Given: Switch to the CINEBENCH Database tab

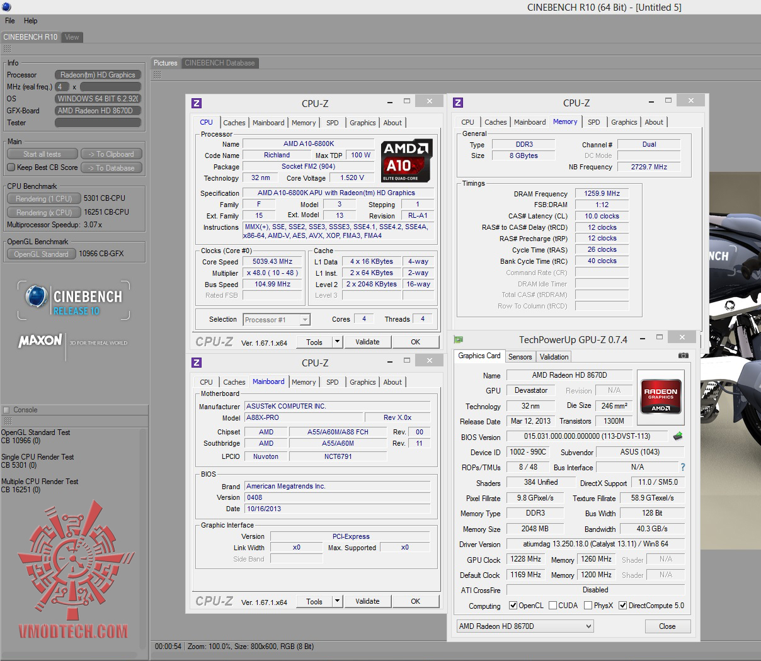Looking at the screenshot, I should pyautogui.click(x=220, y=63).
